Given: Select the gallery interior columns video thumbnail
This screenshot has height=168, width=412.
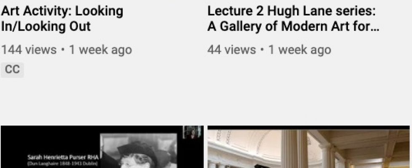Looking at the screenshot, I should point(308,147).
